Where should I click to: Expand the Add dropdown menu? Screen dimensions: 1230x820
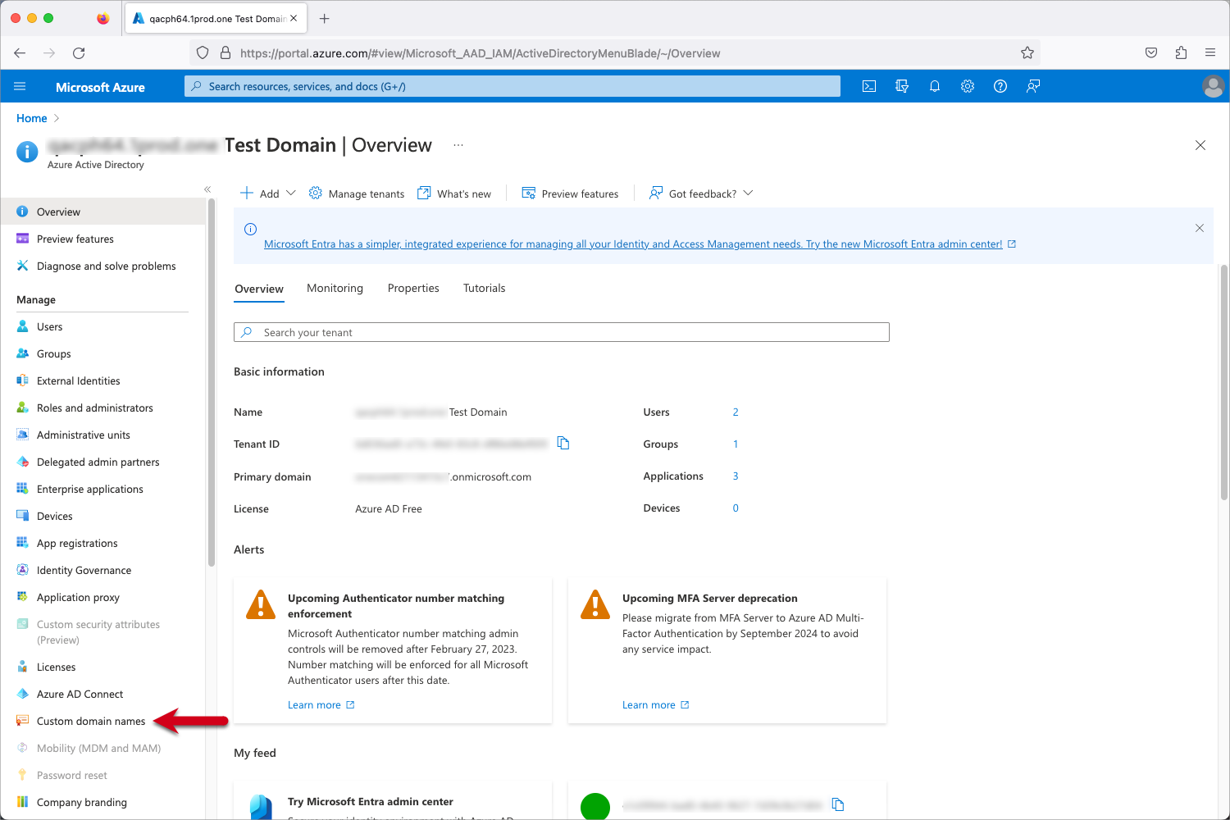(x=268, y=194)
